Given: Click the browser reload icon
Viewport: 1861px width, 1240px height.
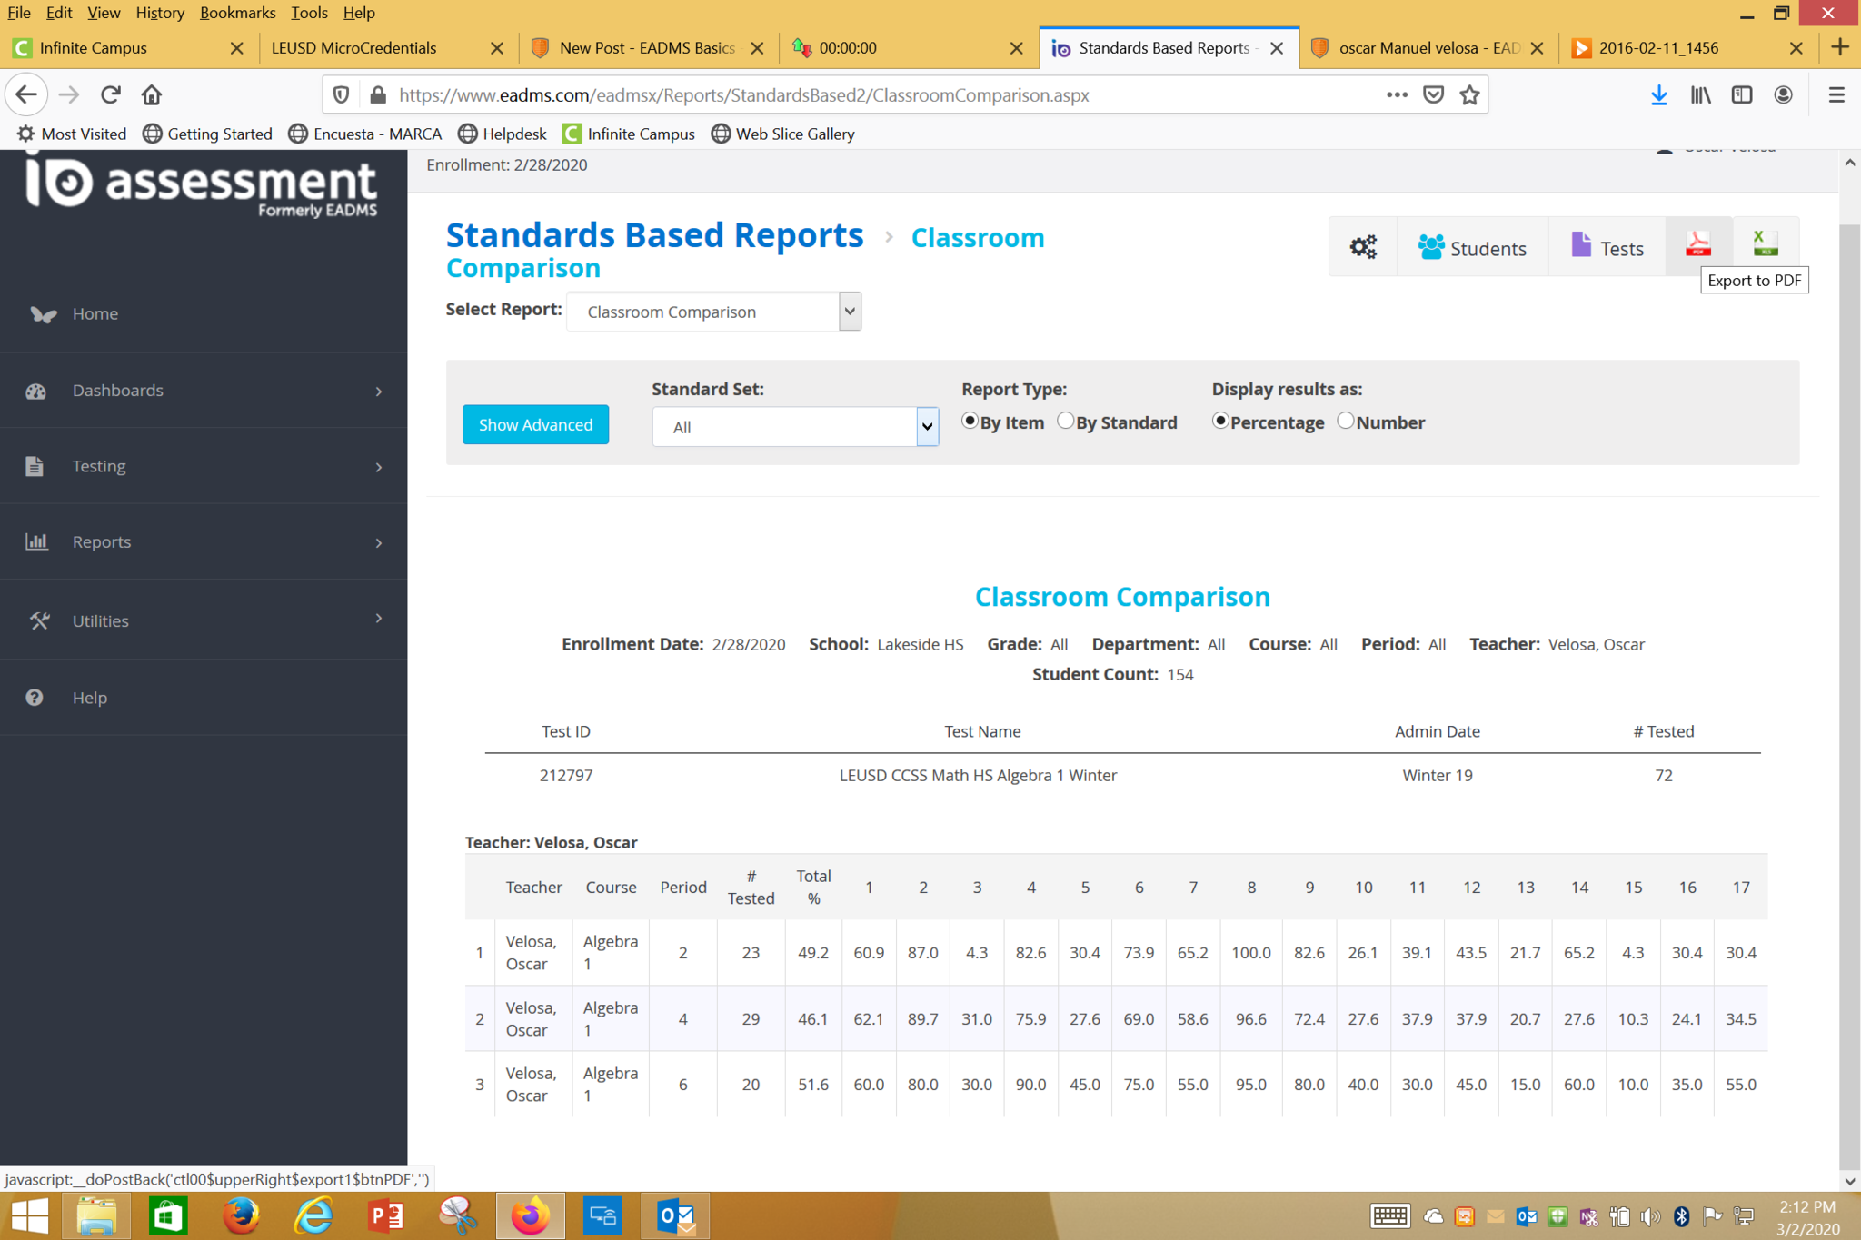Looking at the screenshot, I should click(111, 94).
